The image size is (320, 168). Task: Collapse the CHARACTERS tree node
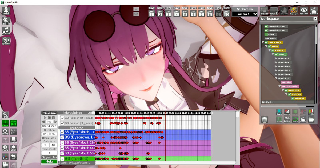263,42
